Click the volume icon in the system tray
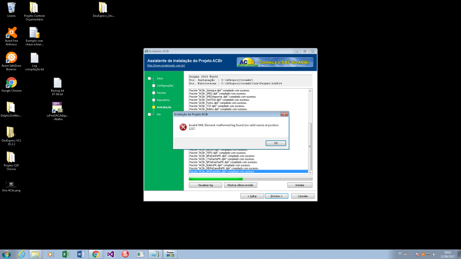 click(x=434, y=254)
